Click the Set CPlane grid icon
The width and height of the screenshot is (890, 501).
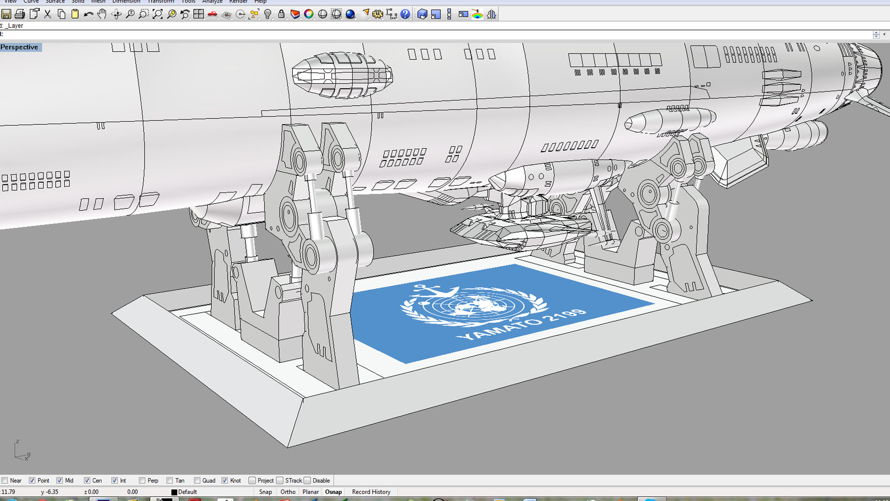coord(226,14)
